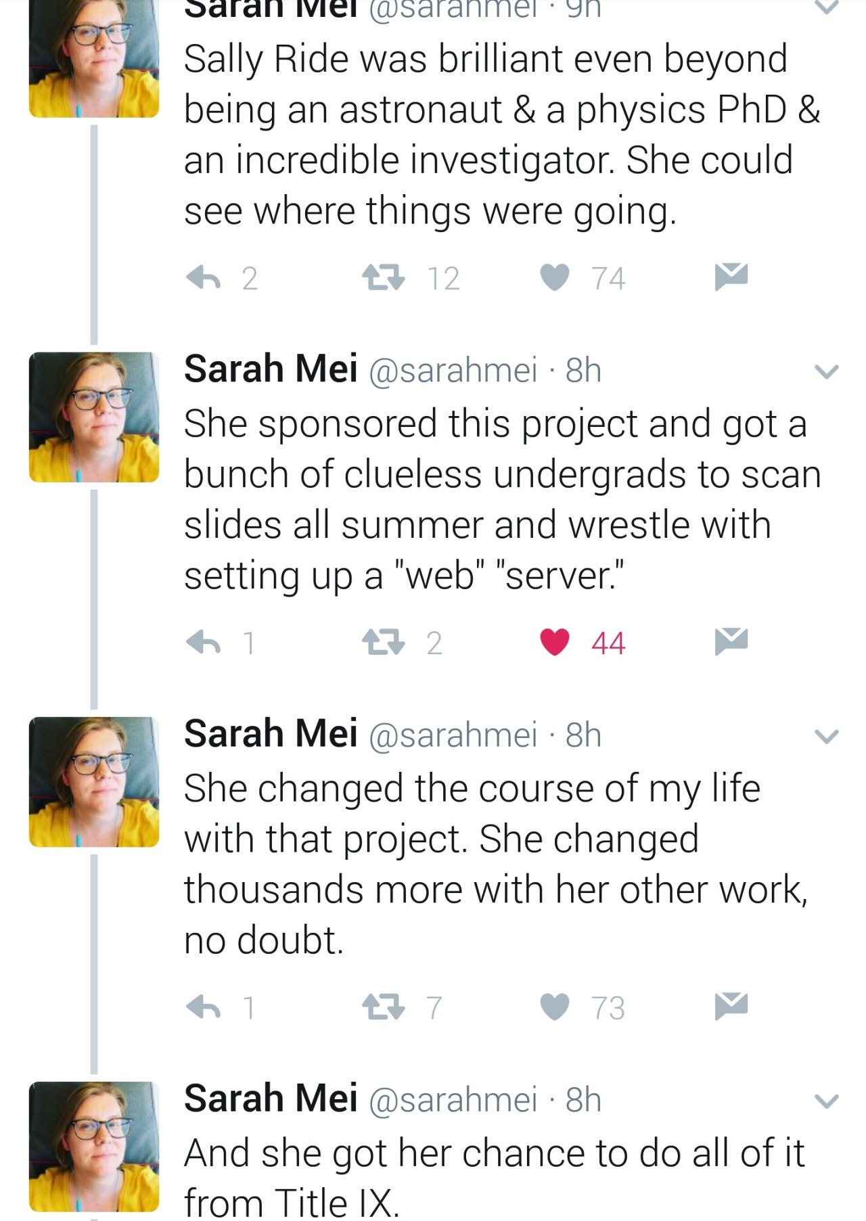
Task: Like the tweet with 74 likes
Action: click(x=555, y=277)
